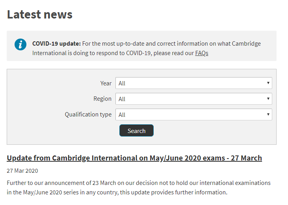
Task: Click the Latest news heading
Action: (40, 15)
